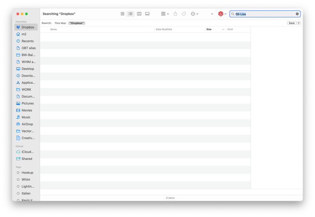The width and height of the screenshot is (315, 217).
Task: Click the search field containing 00-Lisa
Action: (265, 14)
